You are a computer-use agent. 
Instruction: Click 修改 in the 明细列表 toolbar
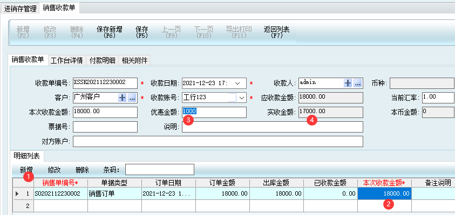55,170
